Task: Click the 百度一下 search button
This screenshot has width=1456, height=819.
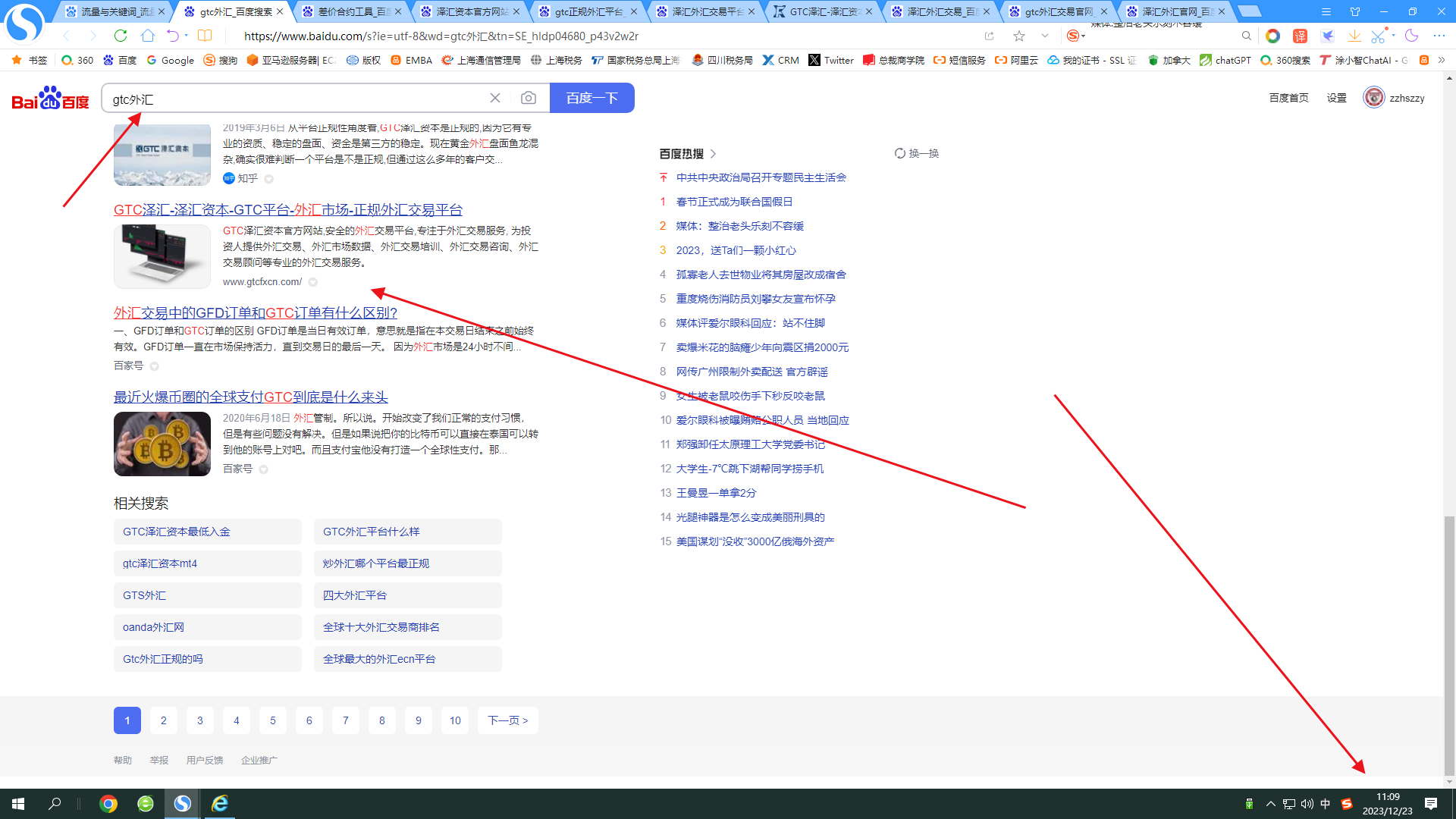Action: 592,97
